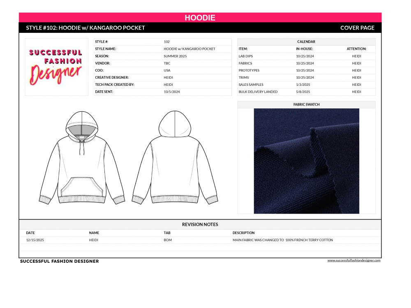Screen dimensions: 411x308
Task: Click the revision date 12/15/2025
Action: pyautogui.click(x=35, y=240)
